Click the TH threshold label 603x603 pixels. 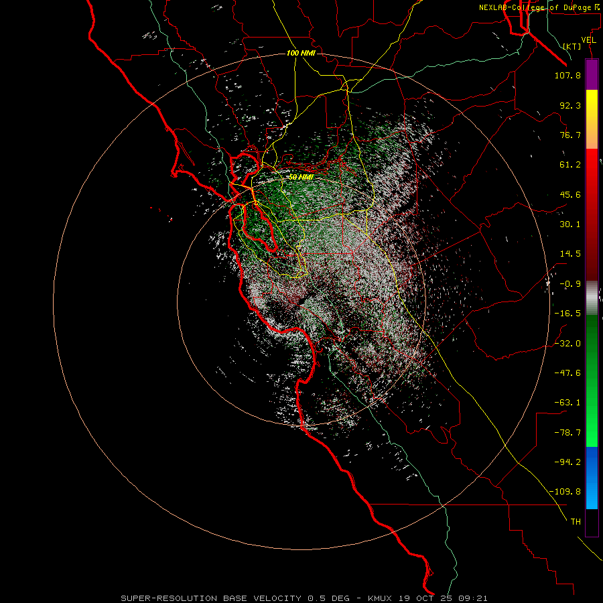[x=576, y=522]
